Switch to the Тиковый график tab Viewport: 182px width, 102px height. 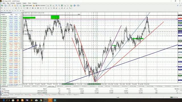click(13, 86)
